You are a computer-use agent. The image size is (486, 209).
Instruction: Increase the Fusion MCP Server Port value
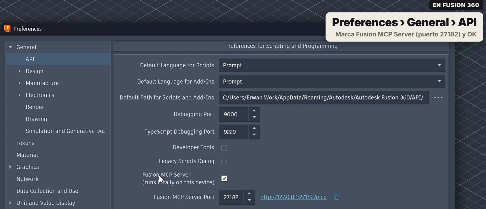tap(249, 194)
